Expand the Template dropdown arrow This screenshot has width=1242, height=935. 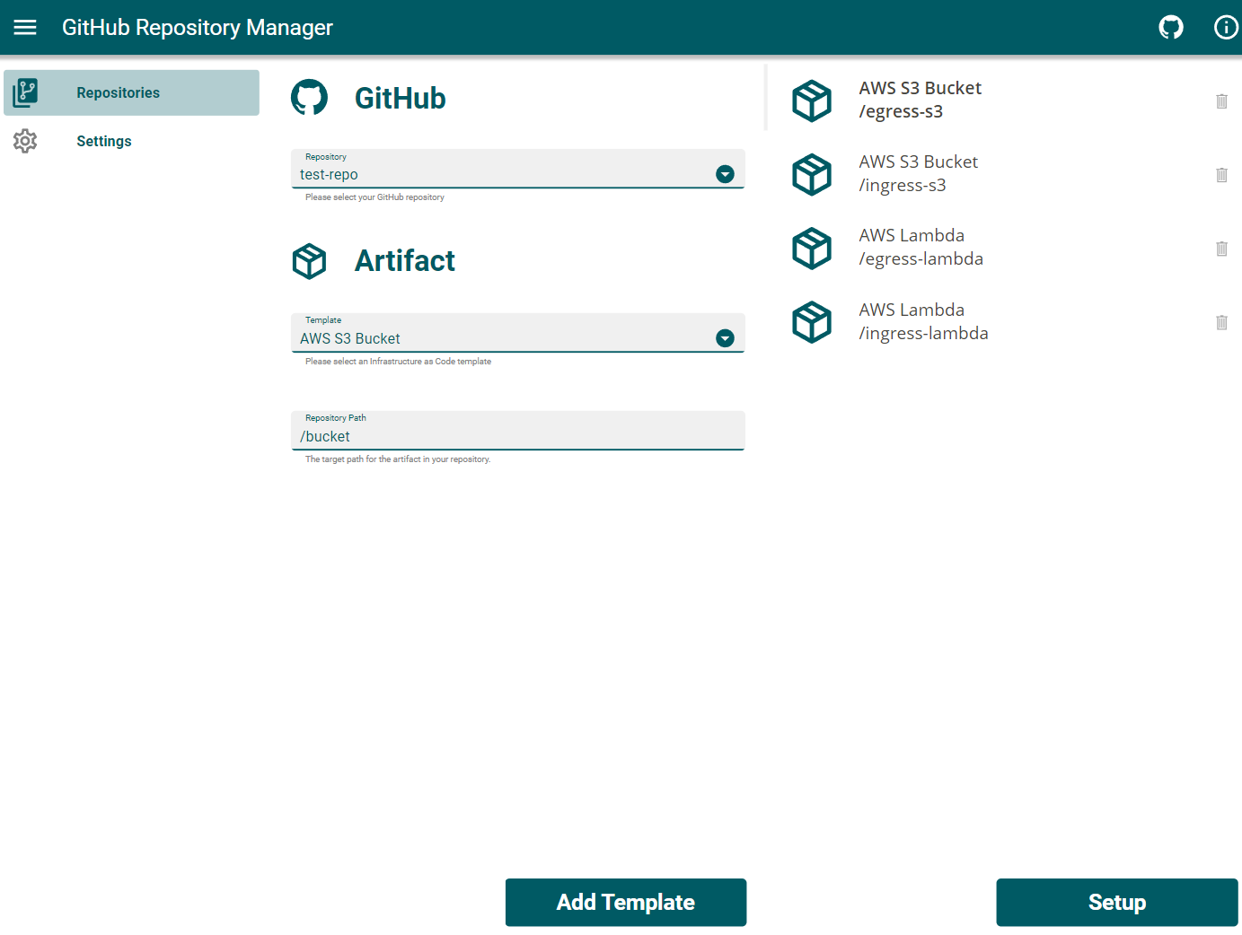pos(725,338)
